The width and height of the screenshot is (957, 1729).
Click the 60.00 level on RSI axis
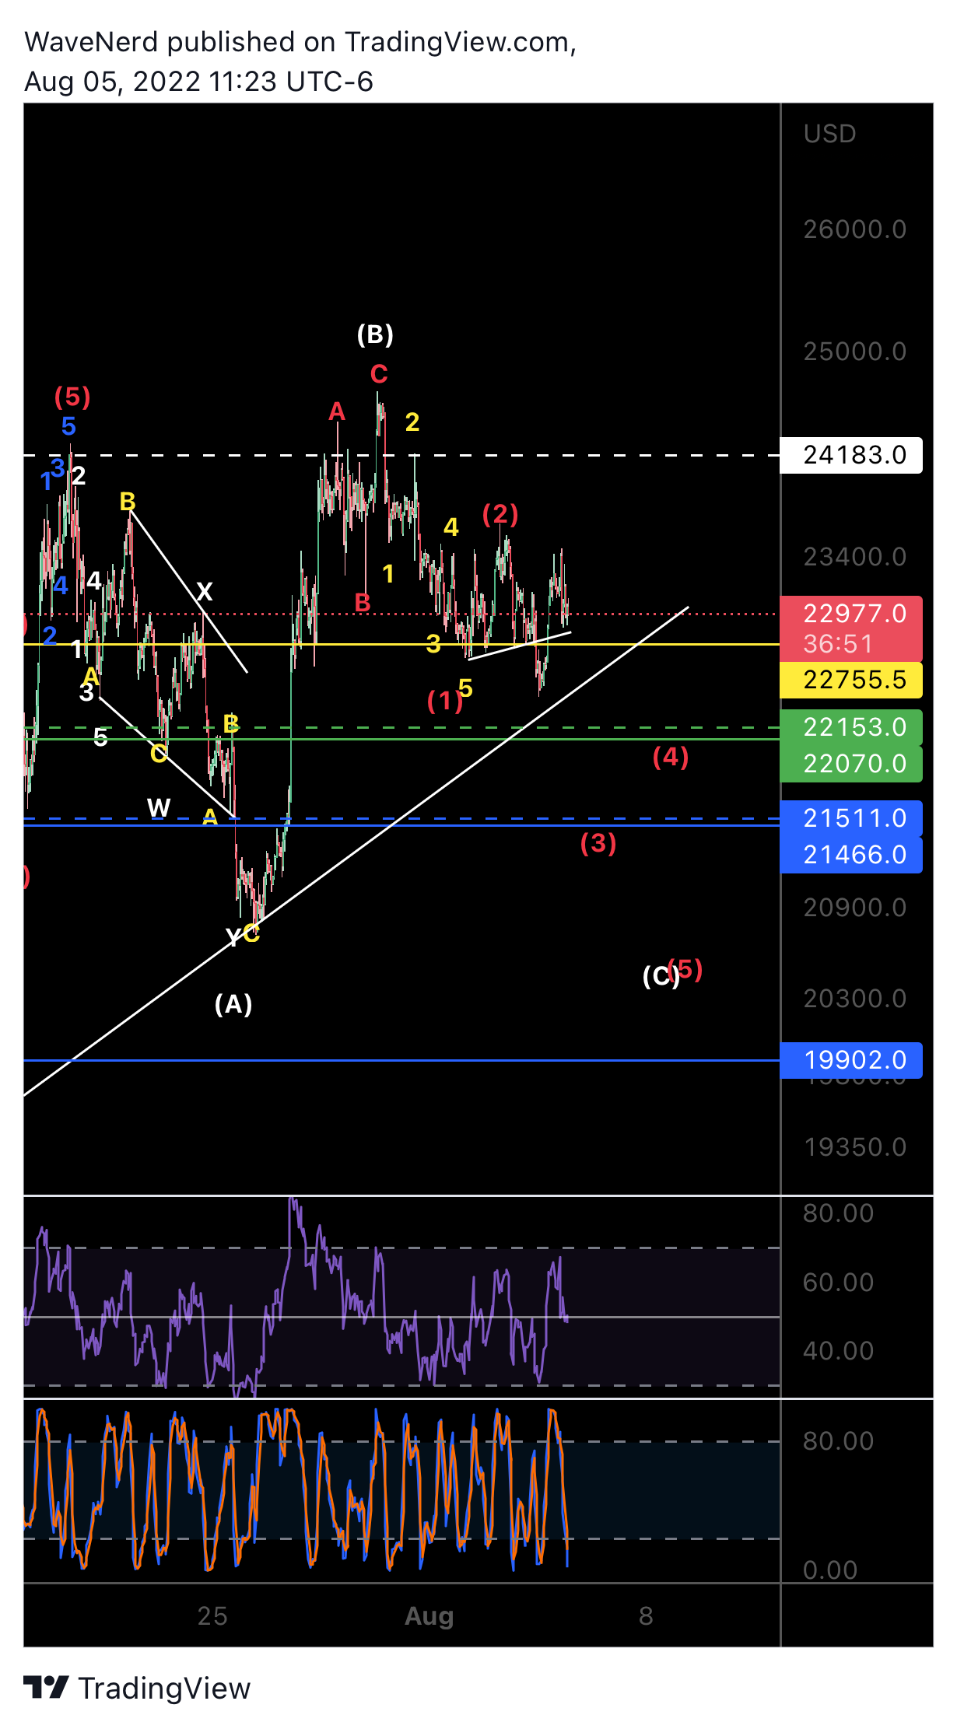(838, 1283)
